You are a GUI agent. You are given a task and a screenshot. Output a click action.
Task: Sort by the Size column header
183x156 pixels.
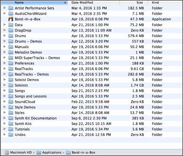134,3
